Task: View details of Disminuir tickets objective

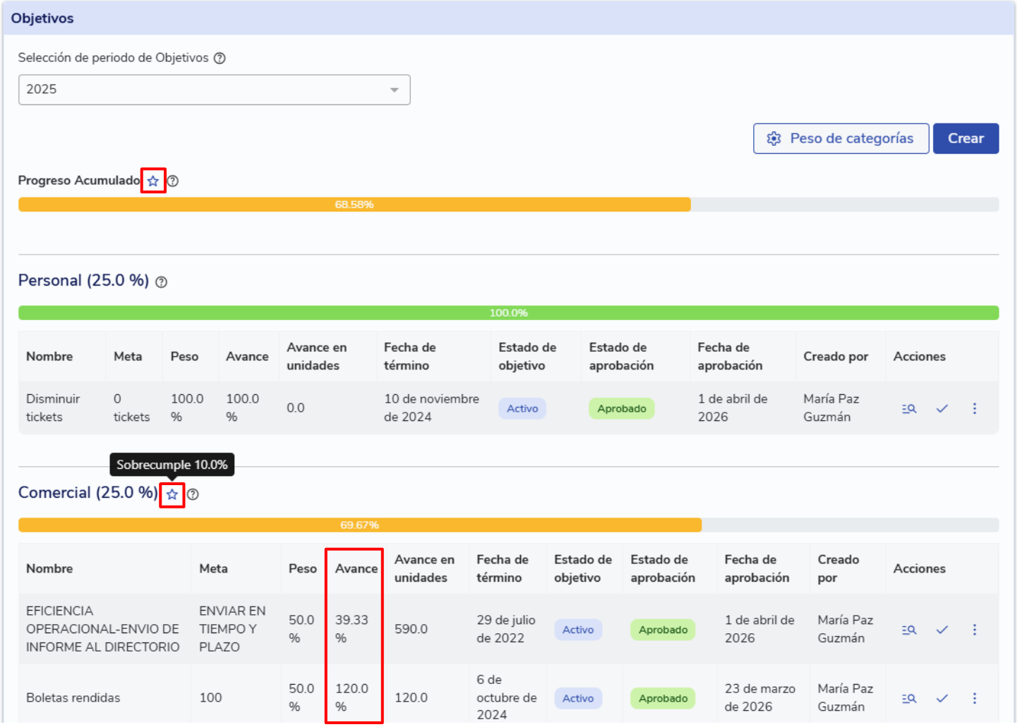Action: coord(909,409)
